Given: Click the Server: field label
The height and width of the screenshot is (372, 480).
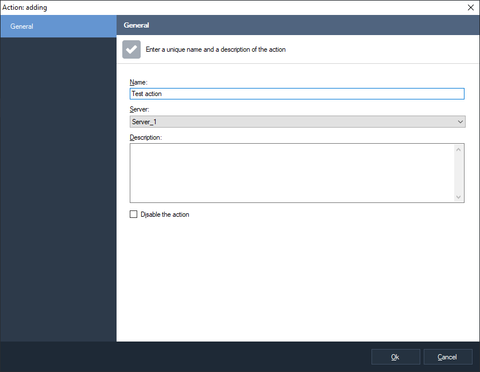Looking at the screenshot, I should (x=140, y=109).
